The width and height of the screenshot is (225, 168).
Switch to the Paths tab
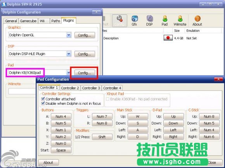(56, 21)
